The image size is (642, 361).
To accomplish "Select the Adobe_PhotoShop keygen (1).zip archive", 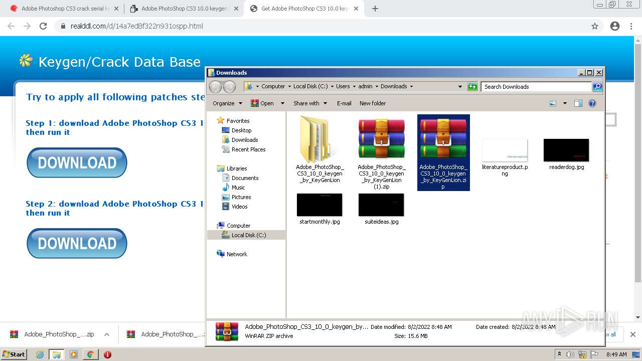I will (381, 152).
